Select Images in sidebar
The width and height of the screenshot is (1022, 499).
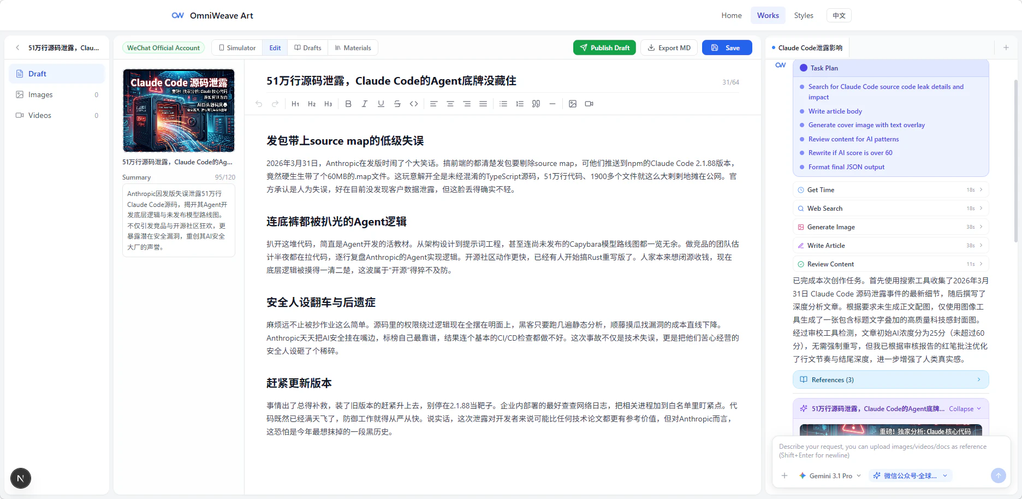pyautogui.click(x=57, y=94)
